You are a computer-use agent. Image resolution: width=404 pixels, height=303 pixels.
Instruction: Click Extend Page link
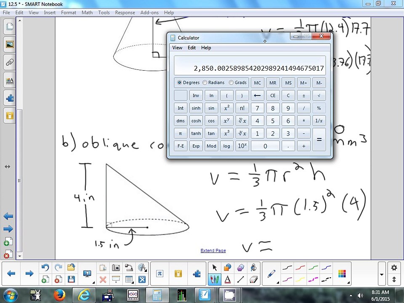point(213,250)
